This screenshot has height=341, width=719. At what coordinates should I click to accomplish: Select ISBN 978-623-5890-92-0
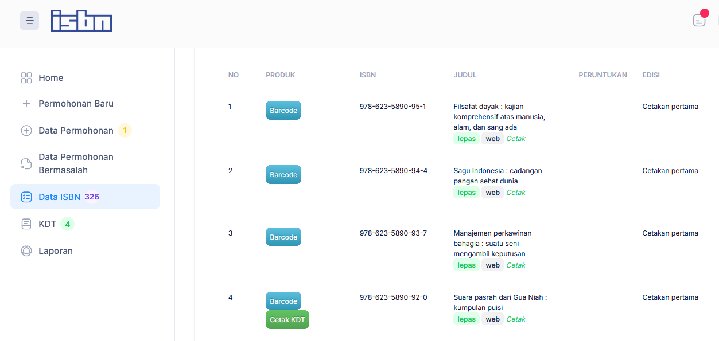[394, 297]
